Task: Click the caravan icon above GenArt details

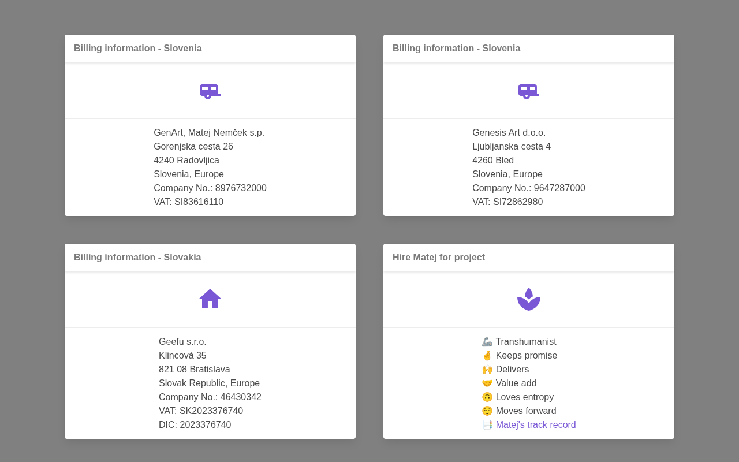Action: (x=210, y=91)
